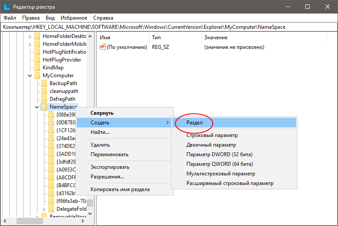Choose Свернуть in the context menu
Viewport: 338px width, 226px height.
(125, 113)
